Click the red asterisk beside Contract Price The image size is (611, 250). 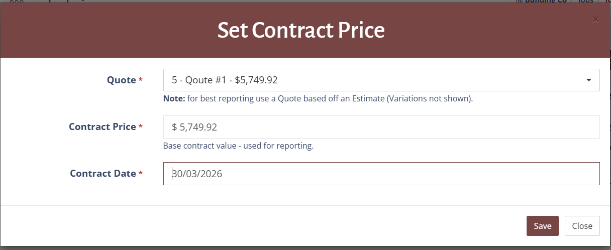pyautogui.click(x=140, y=128)
